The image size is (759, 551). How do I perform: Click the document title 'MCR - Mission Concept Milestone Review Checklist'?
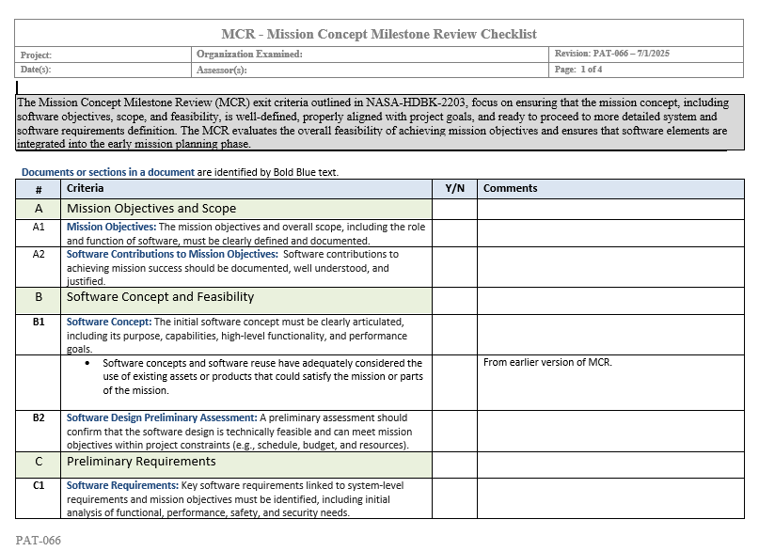(x=379, y=34)
